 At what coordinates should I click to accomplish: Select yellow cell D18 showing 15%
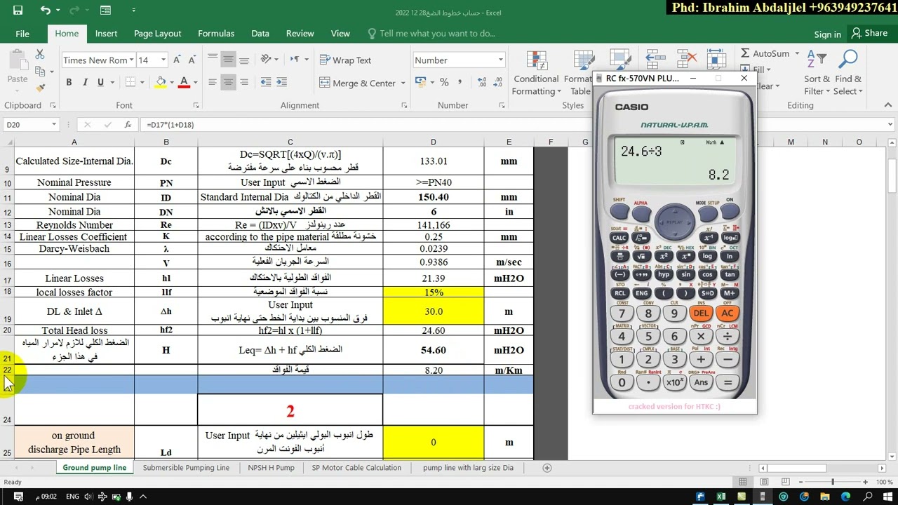point(433,292)
